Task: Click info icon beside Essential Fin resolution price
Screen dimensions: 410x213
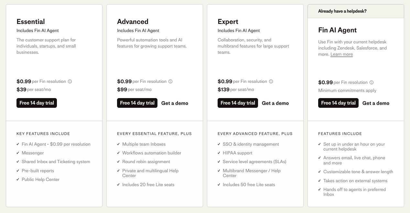Action: [70, 82]
